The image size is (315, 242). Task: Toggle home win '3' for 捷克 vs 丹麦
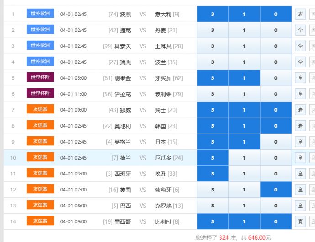212,30
